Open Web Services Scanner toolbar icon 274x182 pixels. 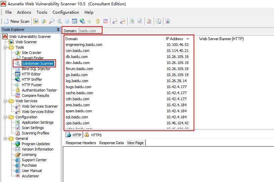pos(115,21)
